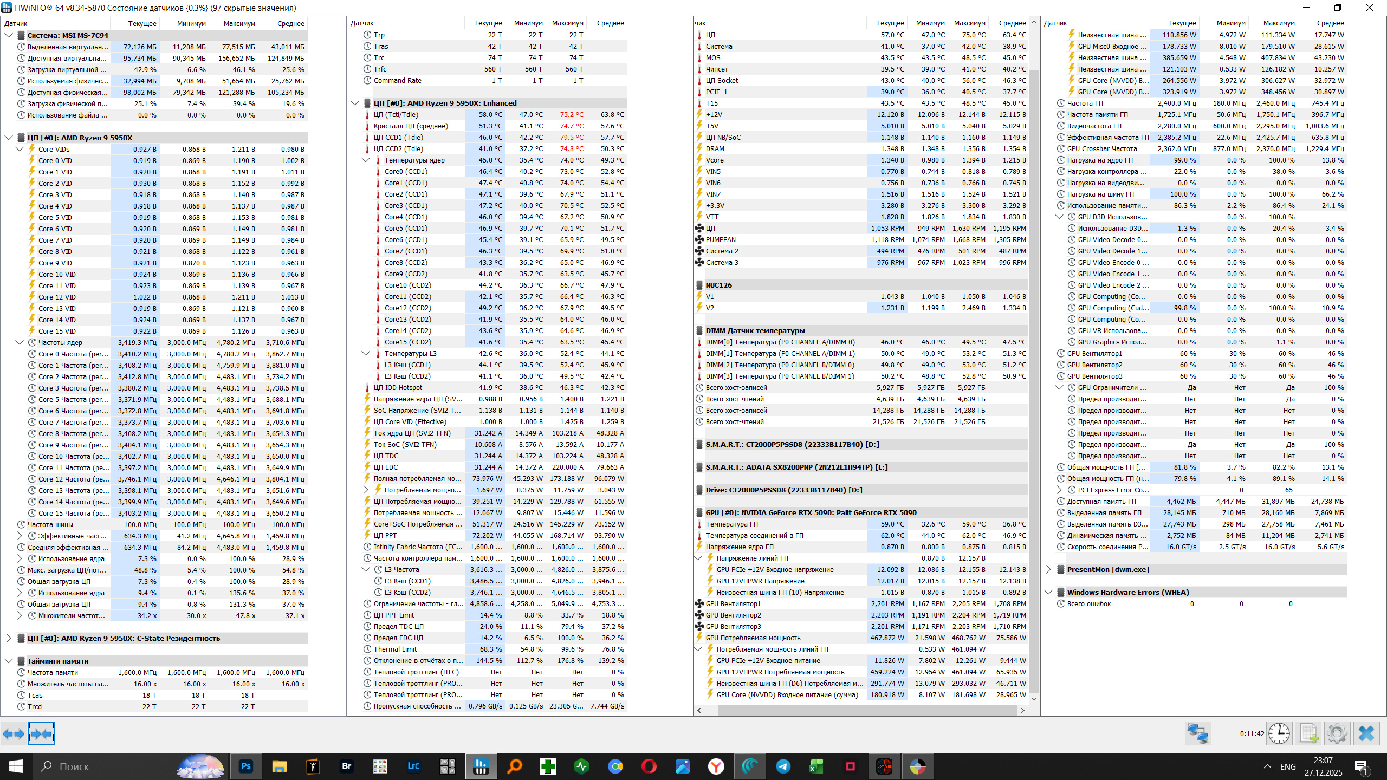Click the Windows Поиск search box
This screenshot has width=1387, height=780.
coord(103,766)
